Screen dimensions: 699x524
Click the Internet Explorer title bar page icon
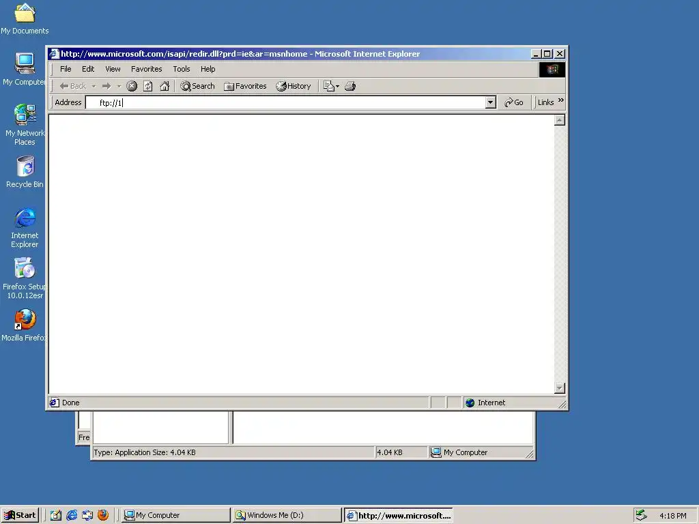coord(55,54)
